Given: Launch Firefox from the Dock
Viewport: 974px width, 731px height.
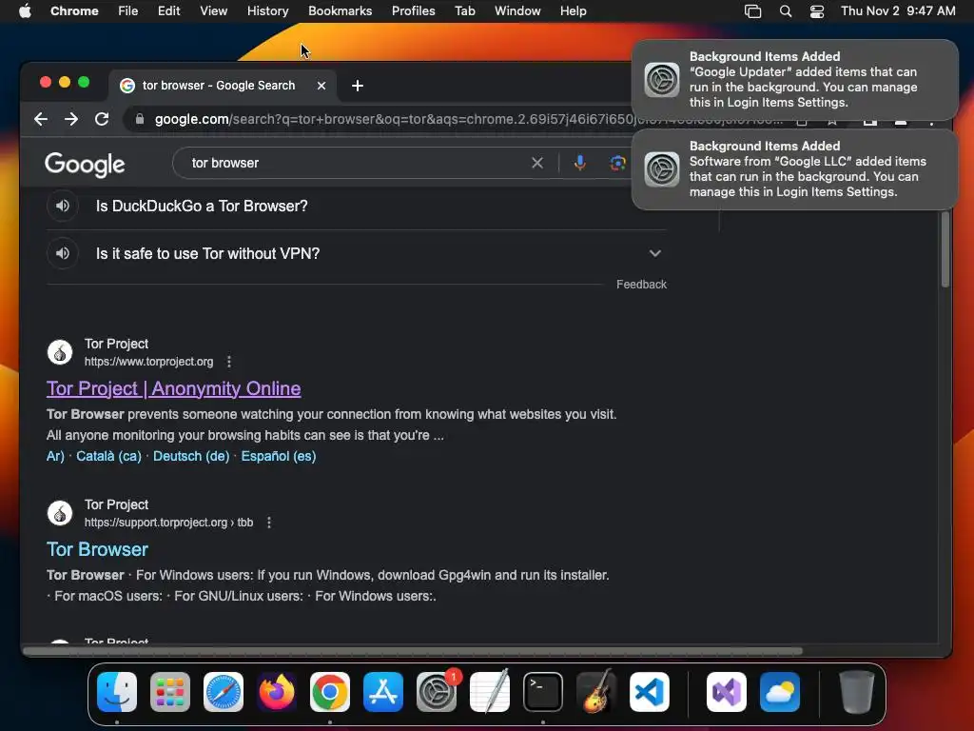Looking at the screenshot, I should click(x=277, y=692).
